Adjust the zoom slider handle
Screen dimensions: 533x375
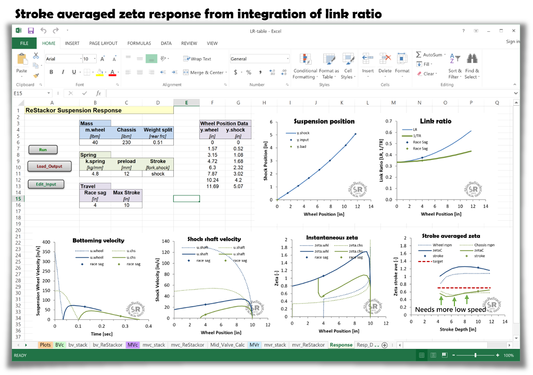coord(475,355)
